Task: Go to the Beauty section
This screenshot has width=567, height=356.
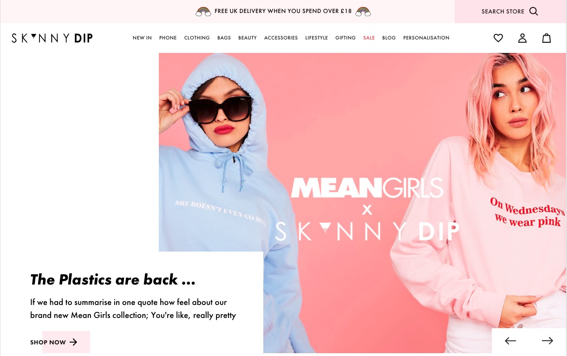Action: (248, 38)
